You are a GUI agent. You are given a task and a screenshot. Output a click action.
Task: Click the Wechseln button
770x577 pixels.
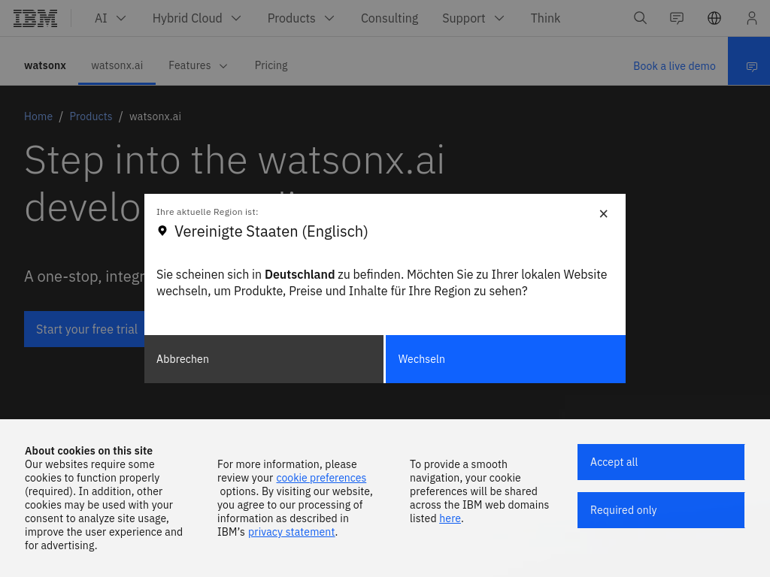tap(505, 359)
